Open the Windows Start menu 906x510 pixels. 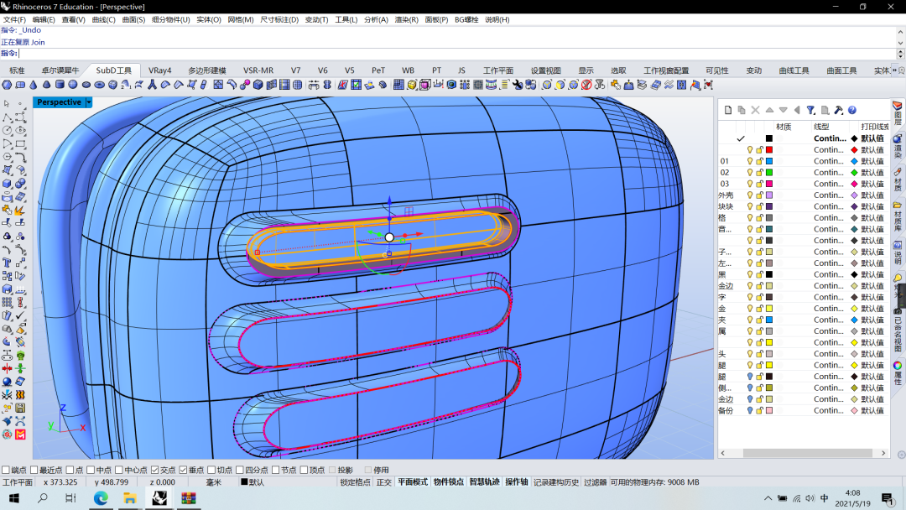pos(14,498)
